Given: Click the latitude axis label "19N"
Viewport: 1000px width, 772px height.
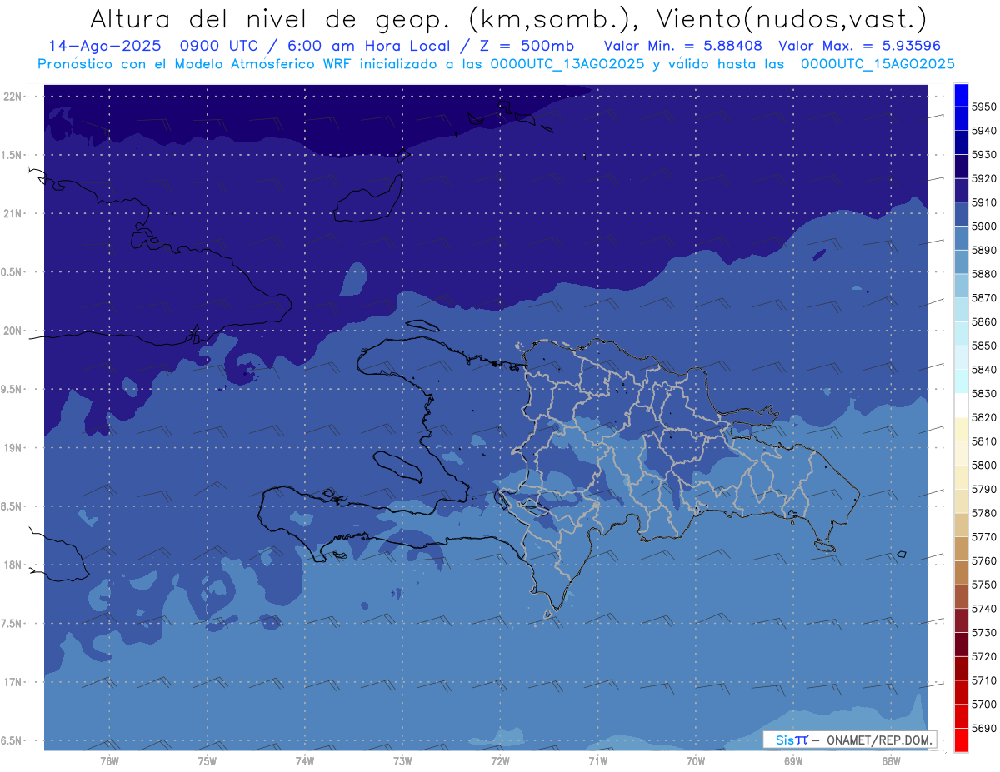Looking at the screenshot, I should pos(13,448).
